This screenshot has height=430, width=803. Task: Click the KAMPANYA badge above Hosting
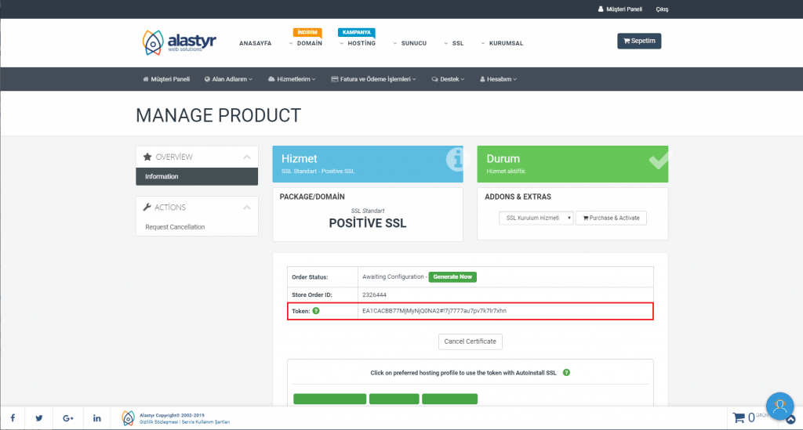coord(357,32)
